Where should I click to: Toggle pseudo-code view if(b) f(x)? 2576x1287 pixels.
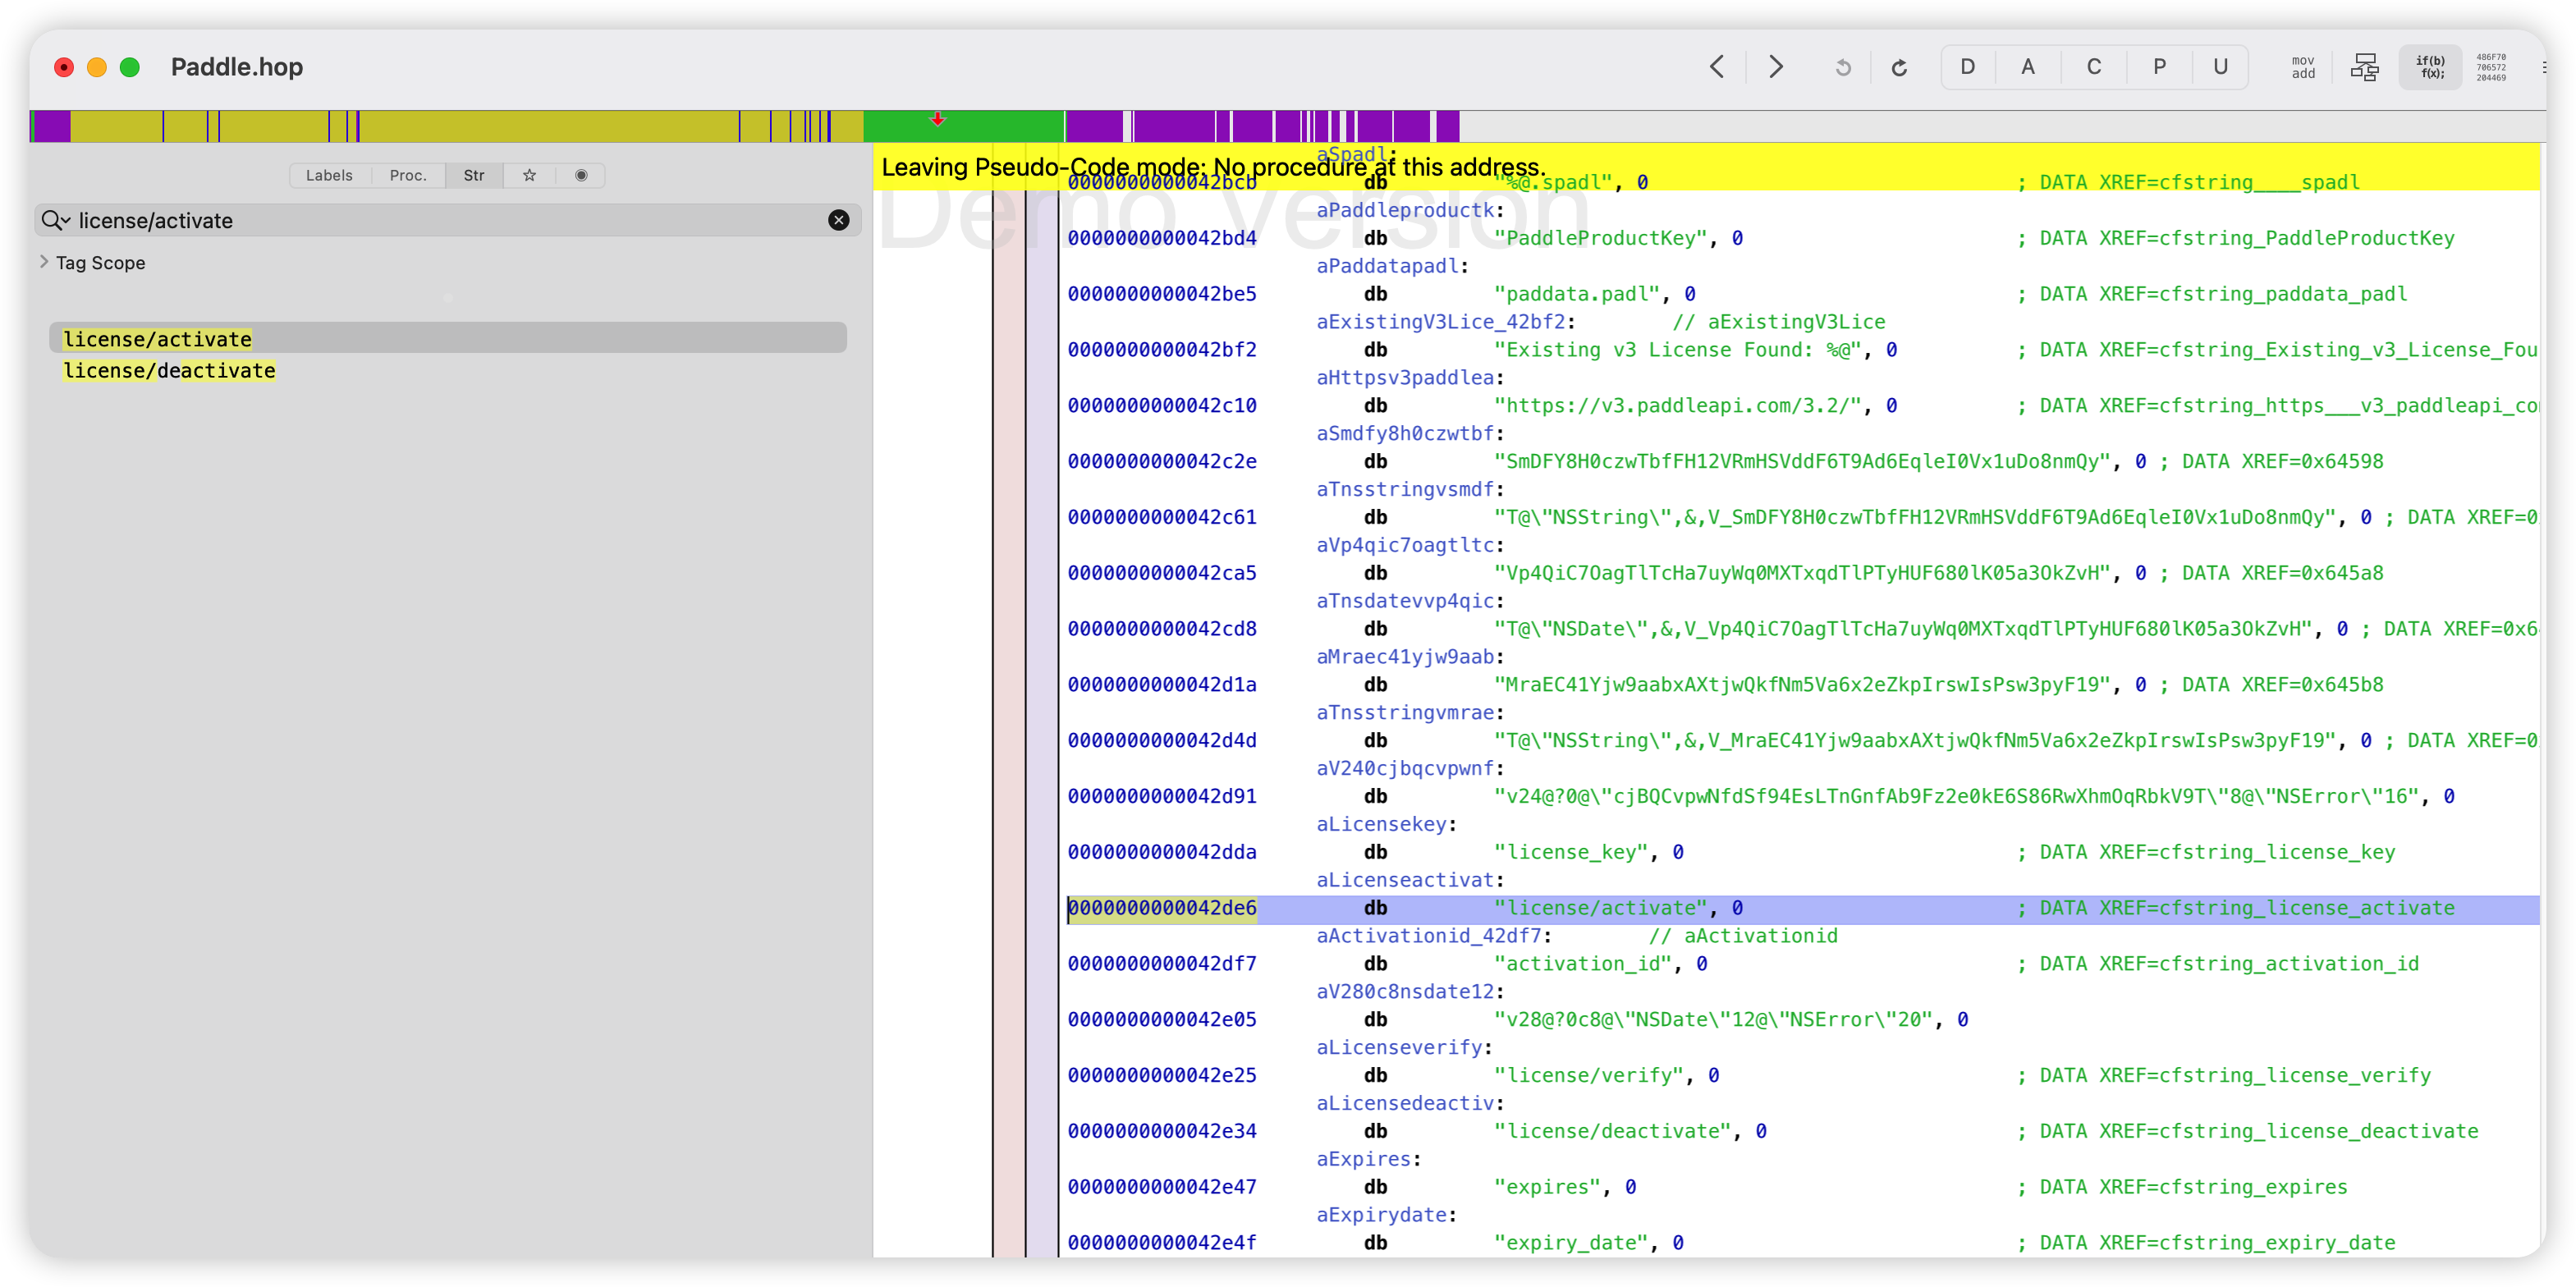click(2430, 67)
